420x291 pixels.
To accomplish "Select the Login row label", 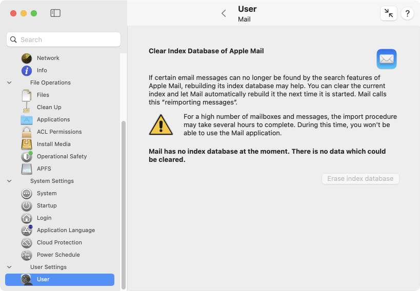I will tap(44, 218).
